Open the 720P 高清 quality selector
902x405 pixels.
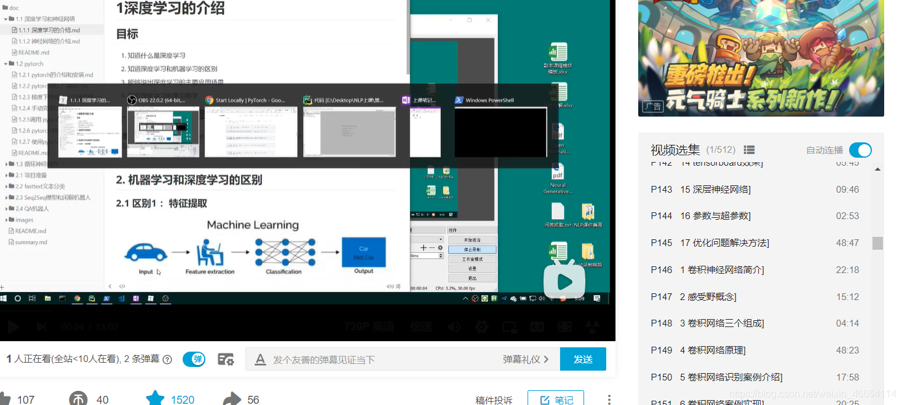tap(369, 326)
